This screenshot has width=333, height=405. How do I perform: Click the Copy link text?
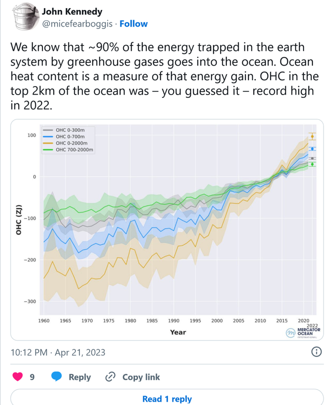(x=141, y=377)
